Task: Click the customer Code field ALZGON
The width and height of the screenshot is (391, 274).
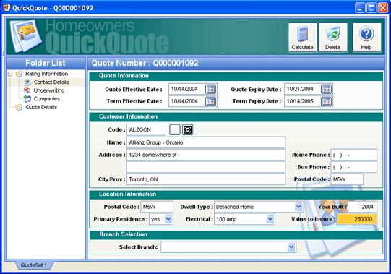Action: pos(147,129)
